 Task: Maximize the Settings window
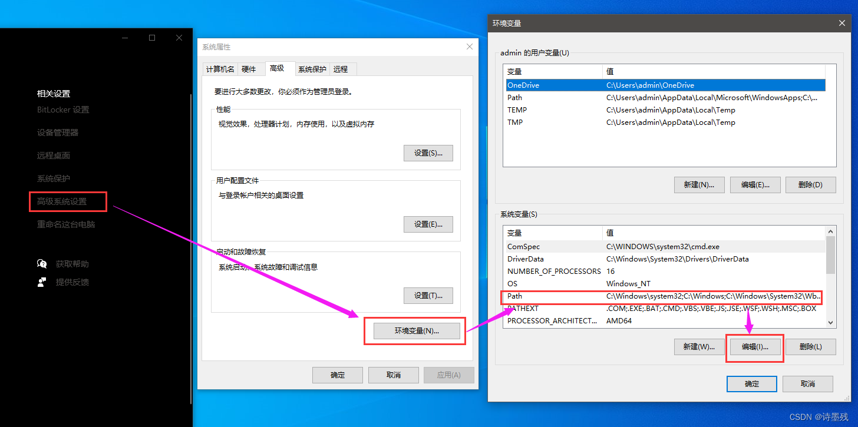(x=152, y=38)
